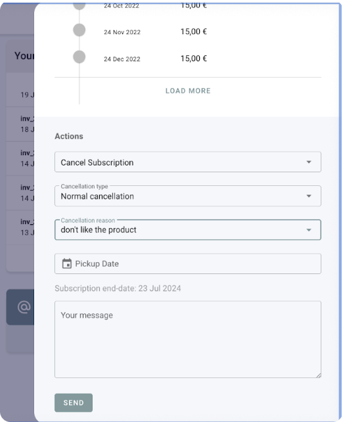Click the calendar icon in Pickup Date

click(x=67, y=264)
